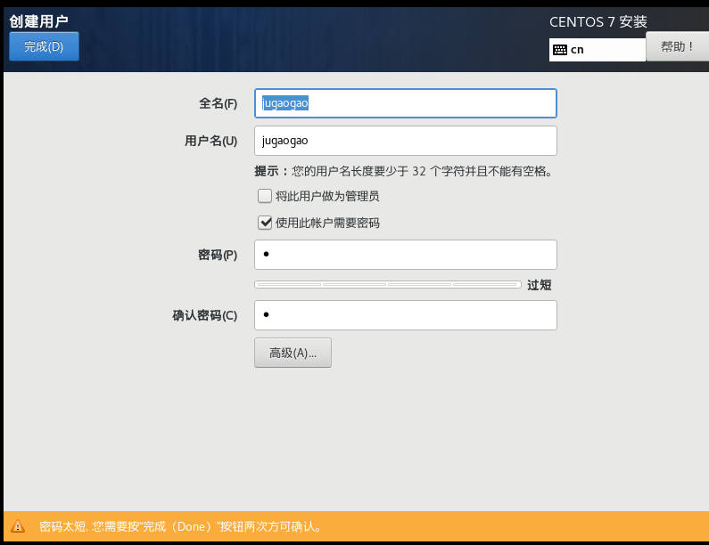Enable 将此用户做为管理员 checkbox

(265, 196)
